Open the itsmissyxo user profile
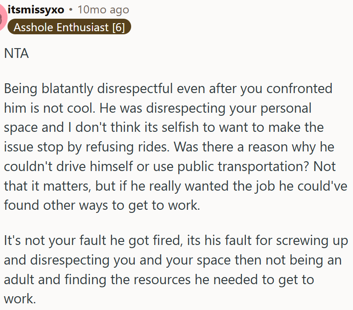This screenshot has width=353, height=310. click(36, 9)
